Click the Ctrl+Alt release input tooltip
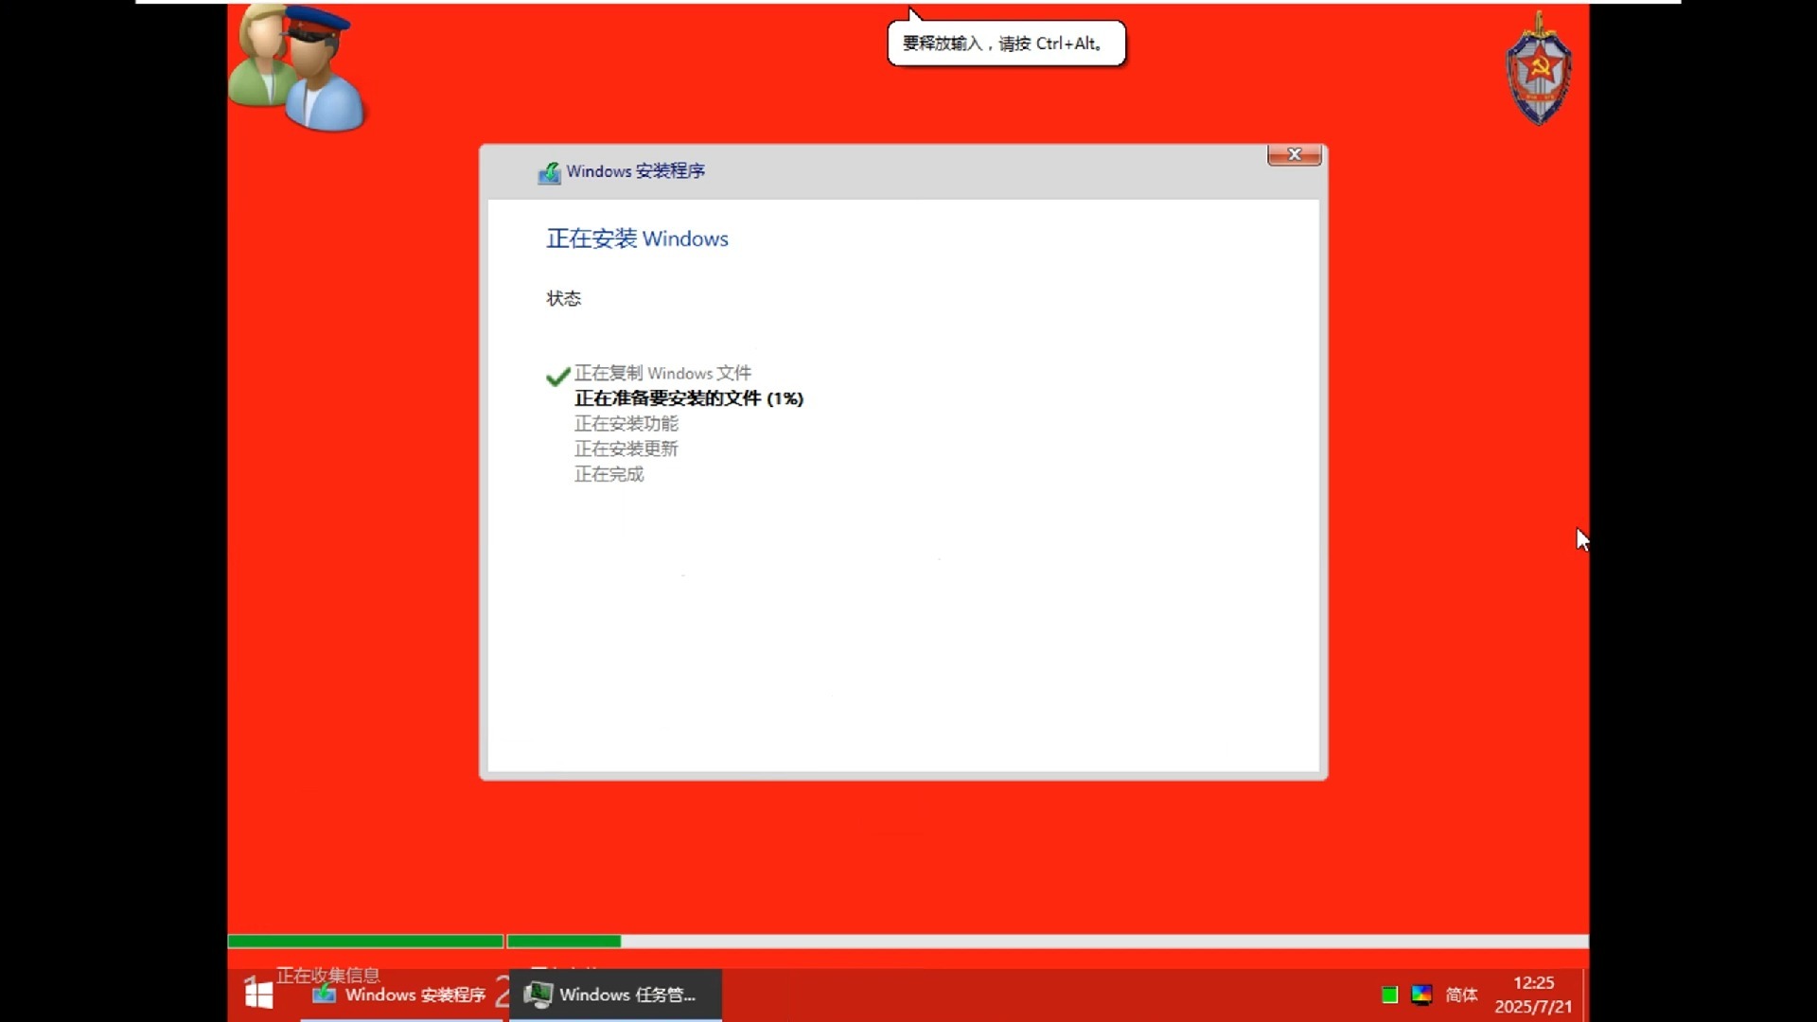1817x1022 pixels. point(1006,44)
